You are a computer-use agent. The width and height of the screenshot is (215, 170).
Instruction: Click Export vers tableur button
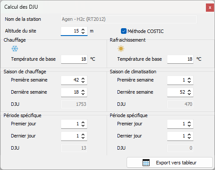click(x=169, y=163)
